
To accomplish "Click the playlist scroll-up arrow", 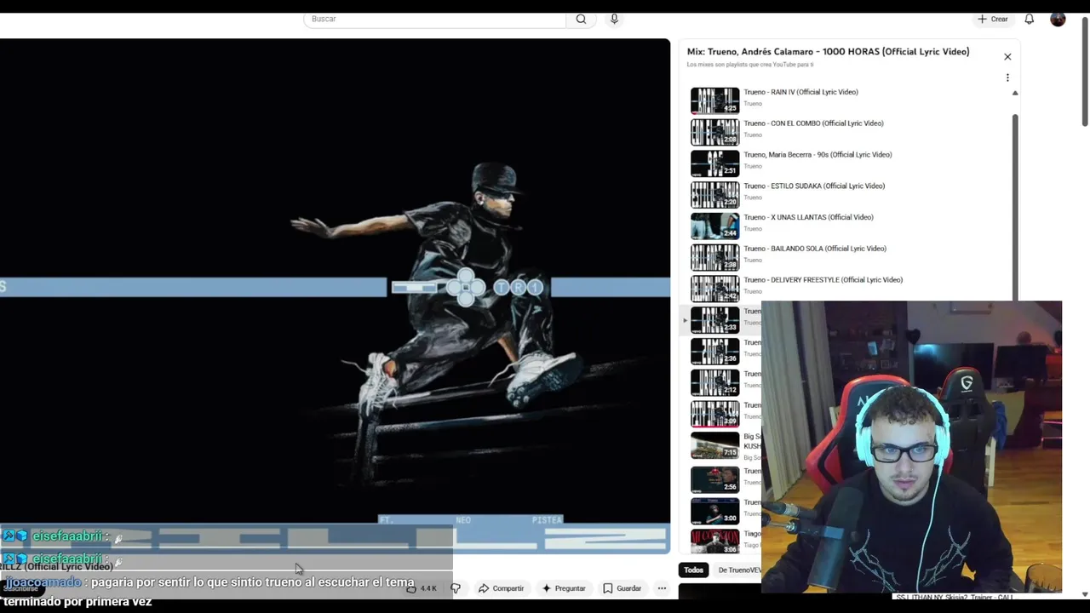I will [1015, 93].
